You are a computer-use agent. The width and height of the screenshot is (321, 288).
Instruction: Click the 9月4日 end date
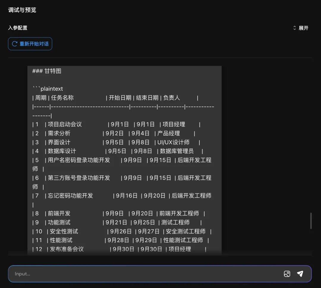[x=140, y=133]
